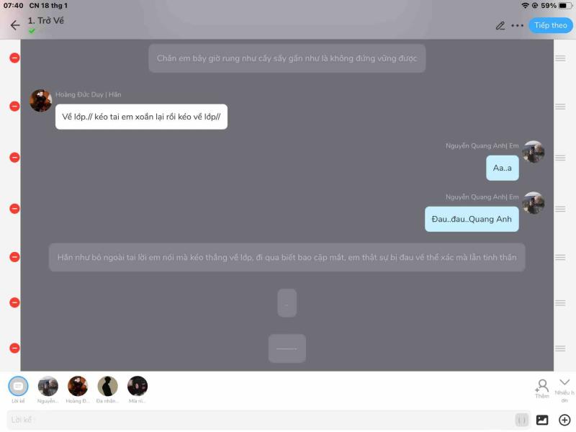Image resolution: width=576 pixels, height=432 pixels.
Task: Go back using the arrow icon
Action: click(15, 25)
